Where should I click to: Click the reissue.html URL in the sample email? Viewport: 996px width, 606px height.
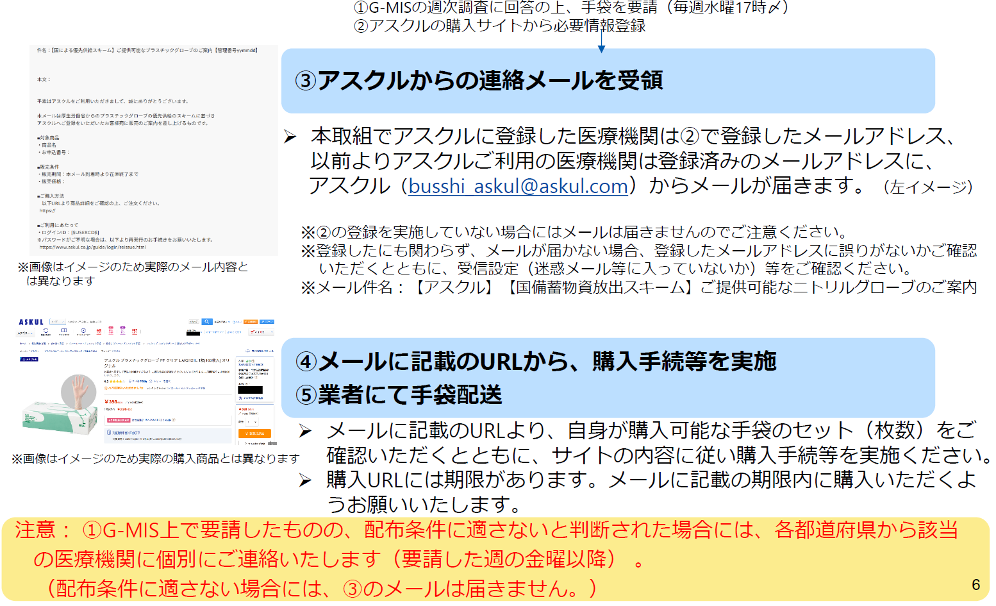tap(92, 247)
